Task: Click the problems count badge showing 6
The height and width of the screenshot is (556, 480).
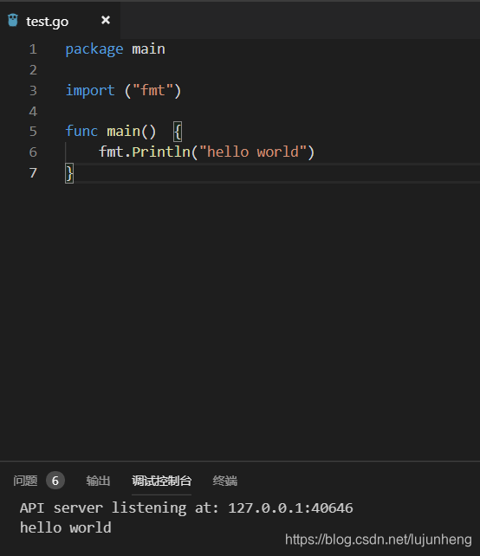Action: (x=55, y=481)
